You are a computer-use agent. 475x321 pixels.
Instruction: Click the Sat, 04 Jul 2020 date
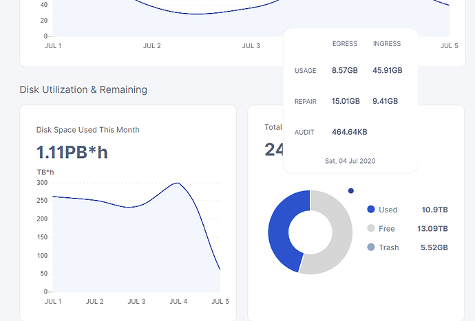click(350, 161)
